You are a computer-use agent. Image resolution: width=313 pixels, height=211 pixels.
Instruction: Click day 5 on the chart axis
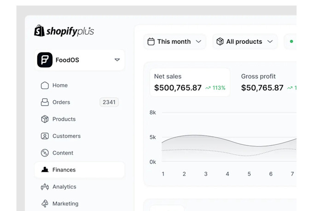click(249, 174)
